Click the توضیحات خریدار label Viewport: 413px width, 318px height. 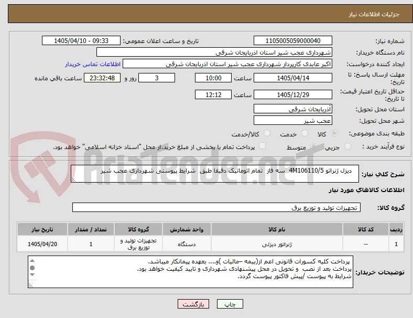click(x=380, y=272)
